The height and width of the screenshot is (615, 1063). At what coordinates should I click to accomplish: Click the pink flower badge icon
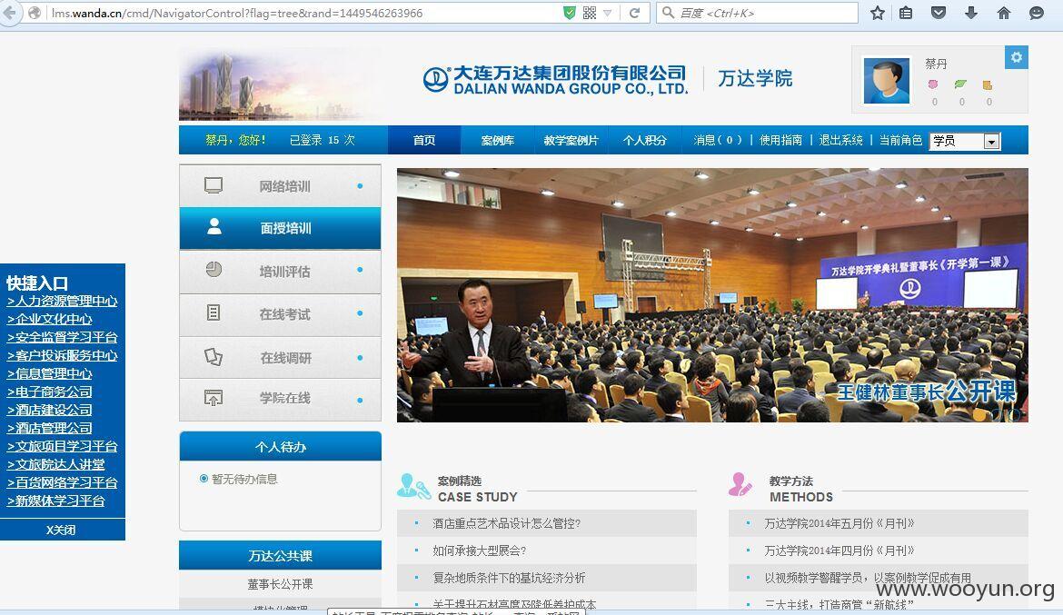point(933,84)
